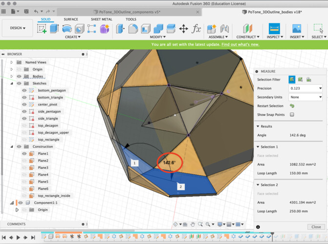Select the timeline end marker
Viewport: 328px width, 244px height.
click(x=272, y=236)
